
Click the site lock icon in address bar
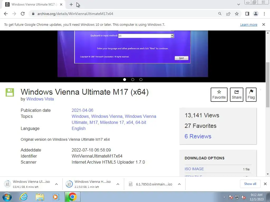coord(33,14)
